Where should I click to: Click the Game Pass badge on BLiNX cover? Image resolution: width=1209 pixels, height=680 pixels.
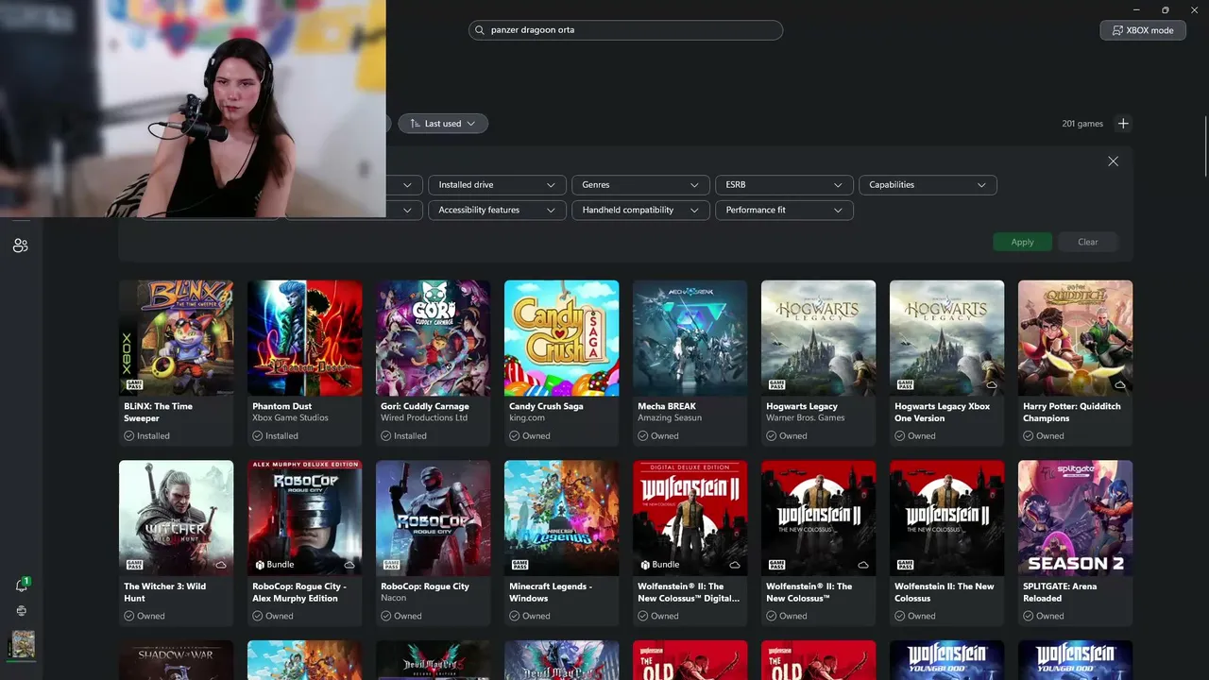(133, 385)
